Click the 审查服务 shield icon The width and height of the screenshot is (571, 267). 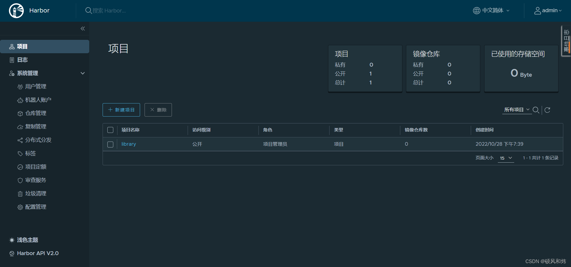point(20,180)
